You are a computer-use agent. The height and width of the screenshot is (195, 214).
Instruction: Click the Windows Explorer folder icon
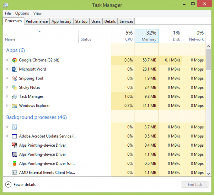(14, 106)
